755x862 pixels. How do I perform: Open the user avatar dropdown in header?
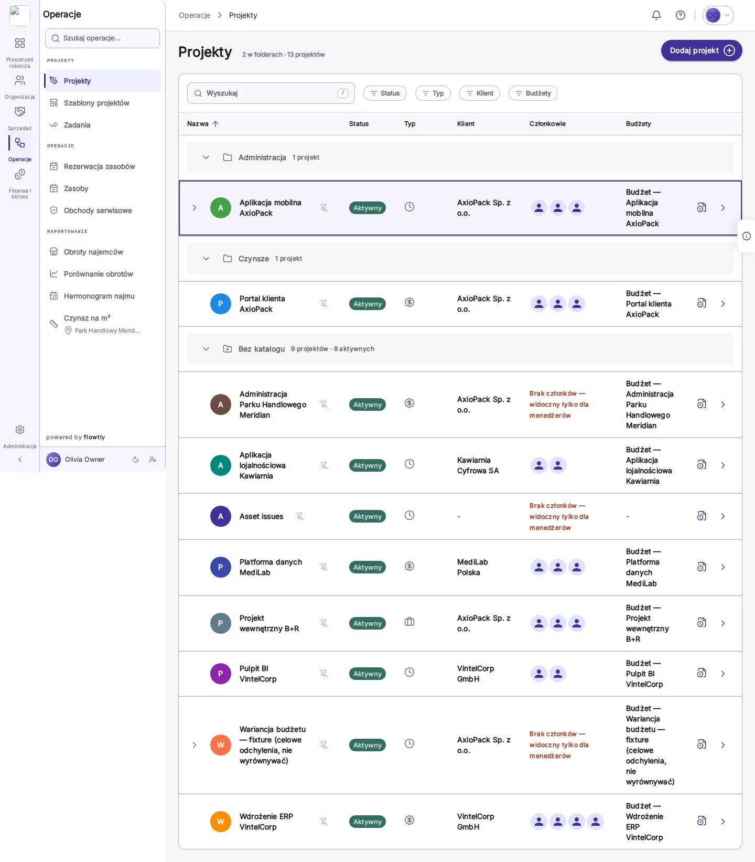click(x=718, y=15)
